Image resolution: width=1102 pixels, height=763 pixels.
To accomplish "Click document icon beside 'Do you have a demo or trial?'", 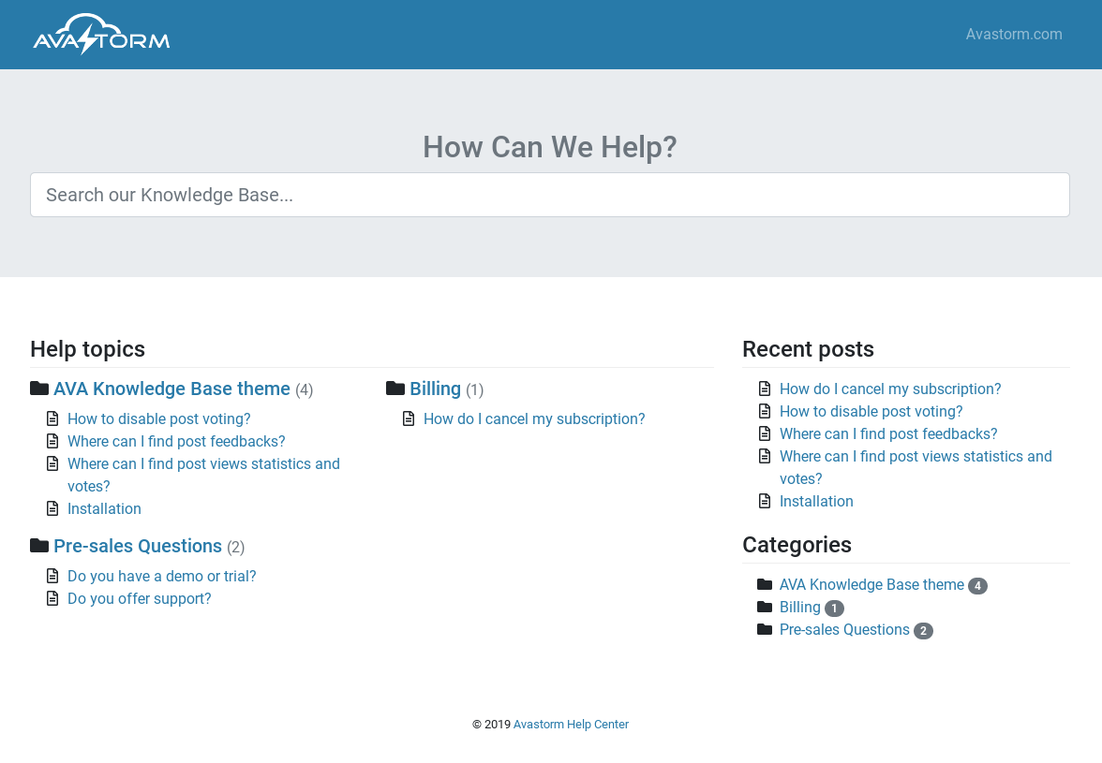I will pos(52,577).
